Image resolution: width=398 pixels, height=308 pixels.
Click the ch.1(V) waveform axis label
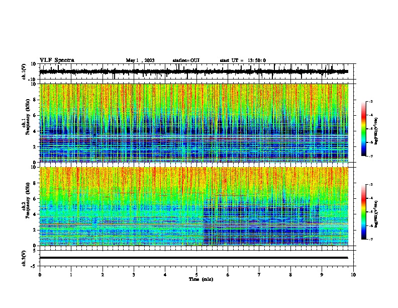24,71
